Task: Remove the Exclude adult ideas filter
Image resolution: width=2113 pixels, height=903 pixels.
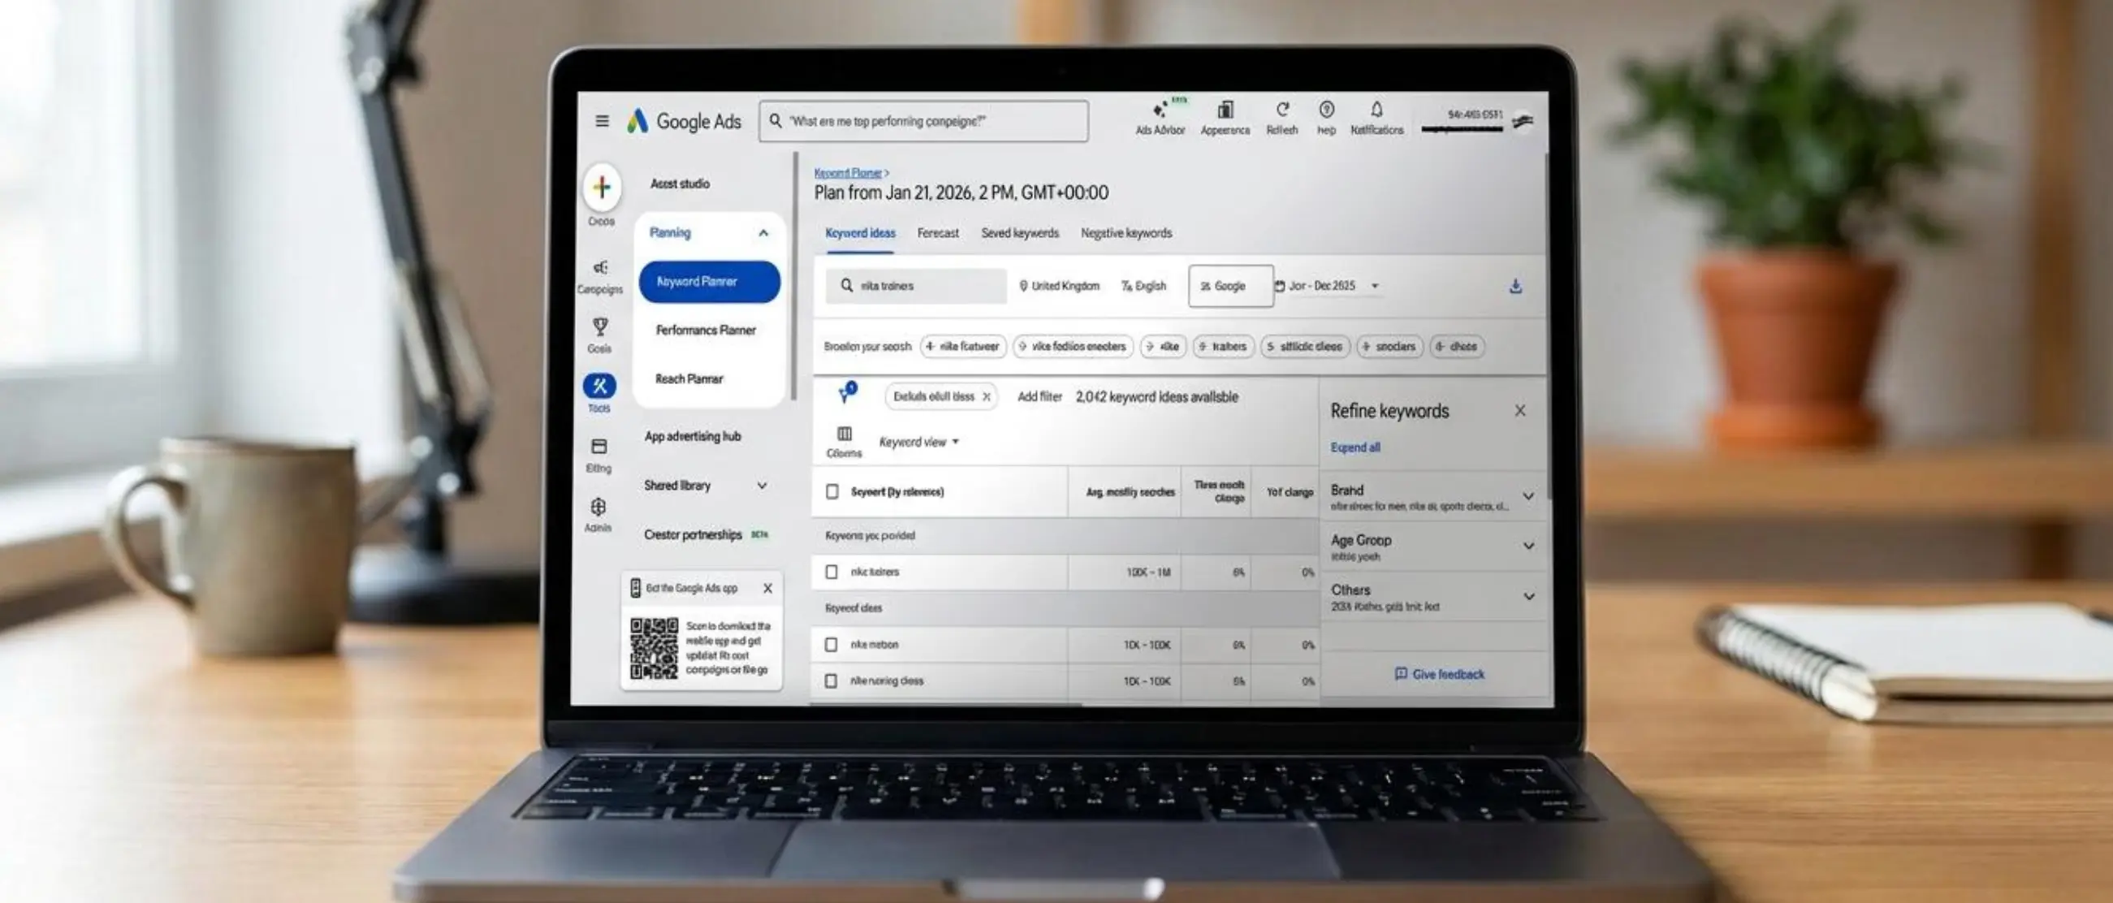Action: pyautogui.click(x=987, y=397)
